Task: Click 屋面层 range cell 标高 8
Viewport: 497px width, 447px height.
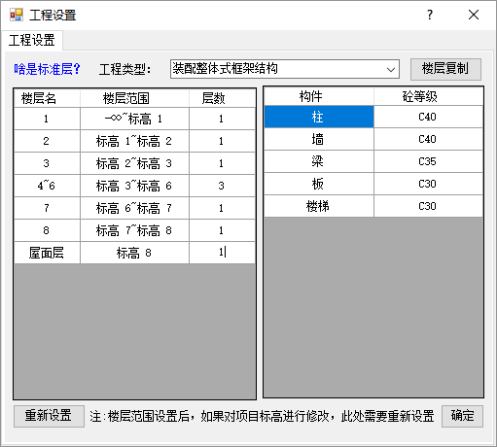Action: click(x=134, y=253)
